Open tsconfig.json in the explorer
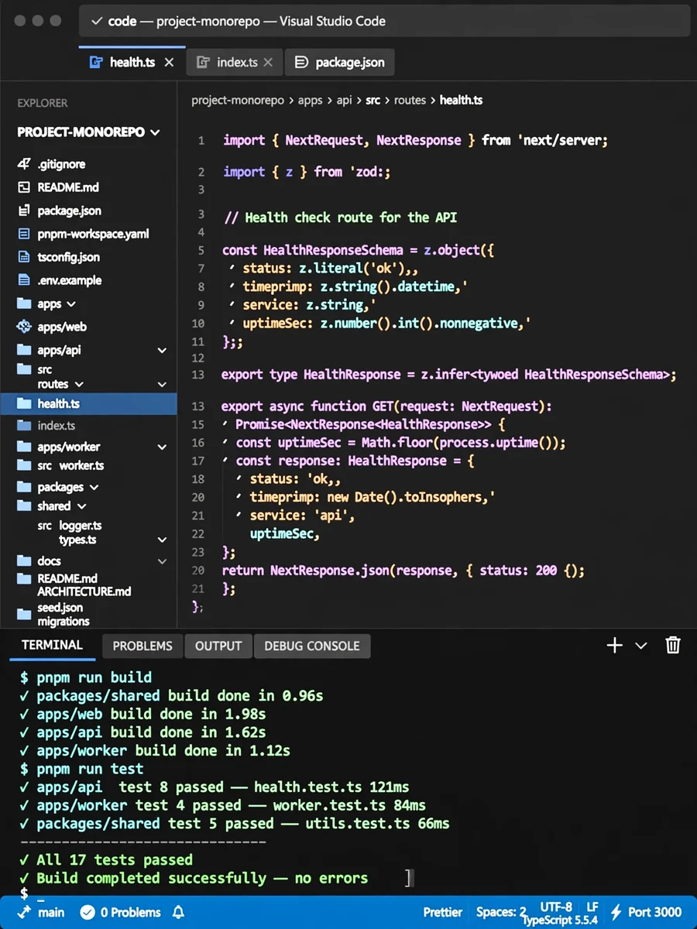This screenshot has height=929, width=697. pyautogui.click(x=68, y=257)
